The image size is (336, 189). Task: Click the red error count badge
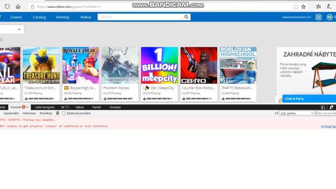point(24,107)
